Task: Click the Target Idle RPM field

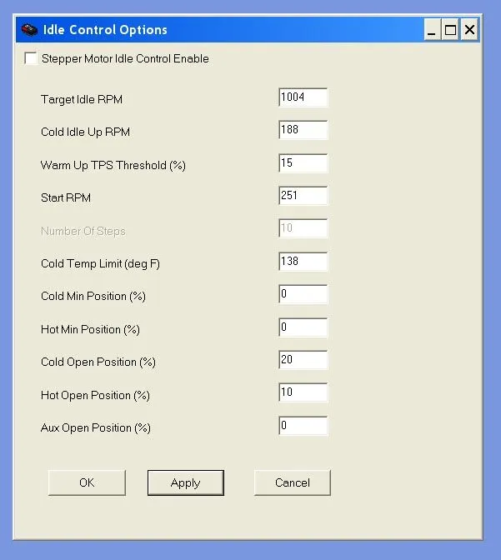Action: (x=303, y=97)
